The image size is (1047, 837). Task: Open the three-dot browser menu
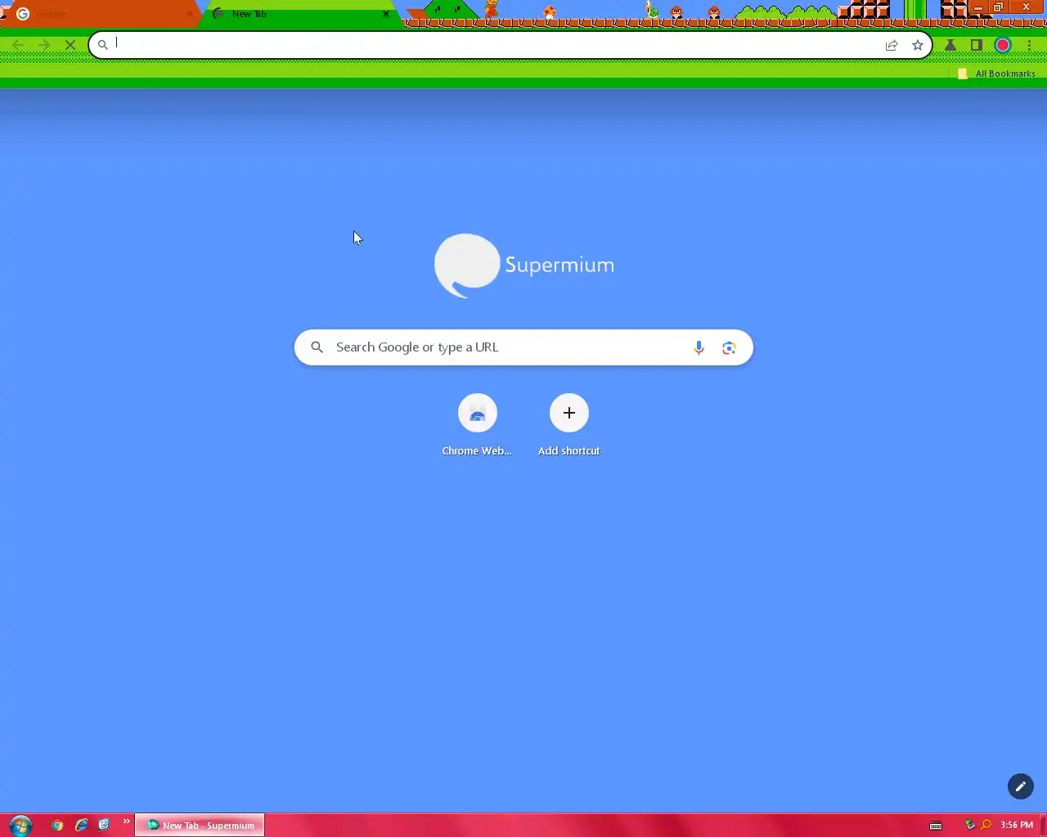coord(1029,45)
